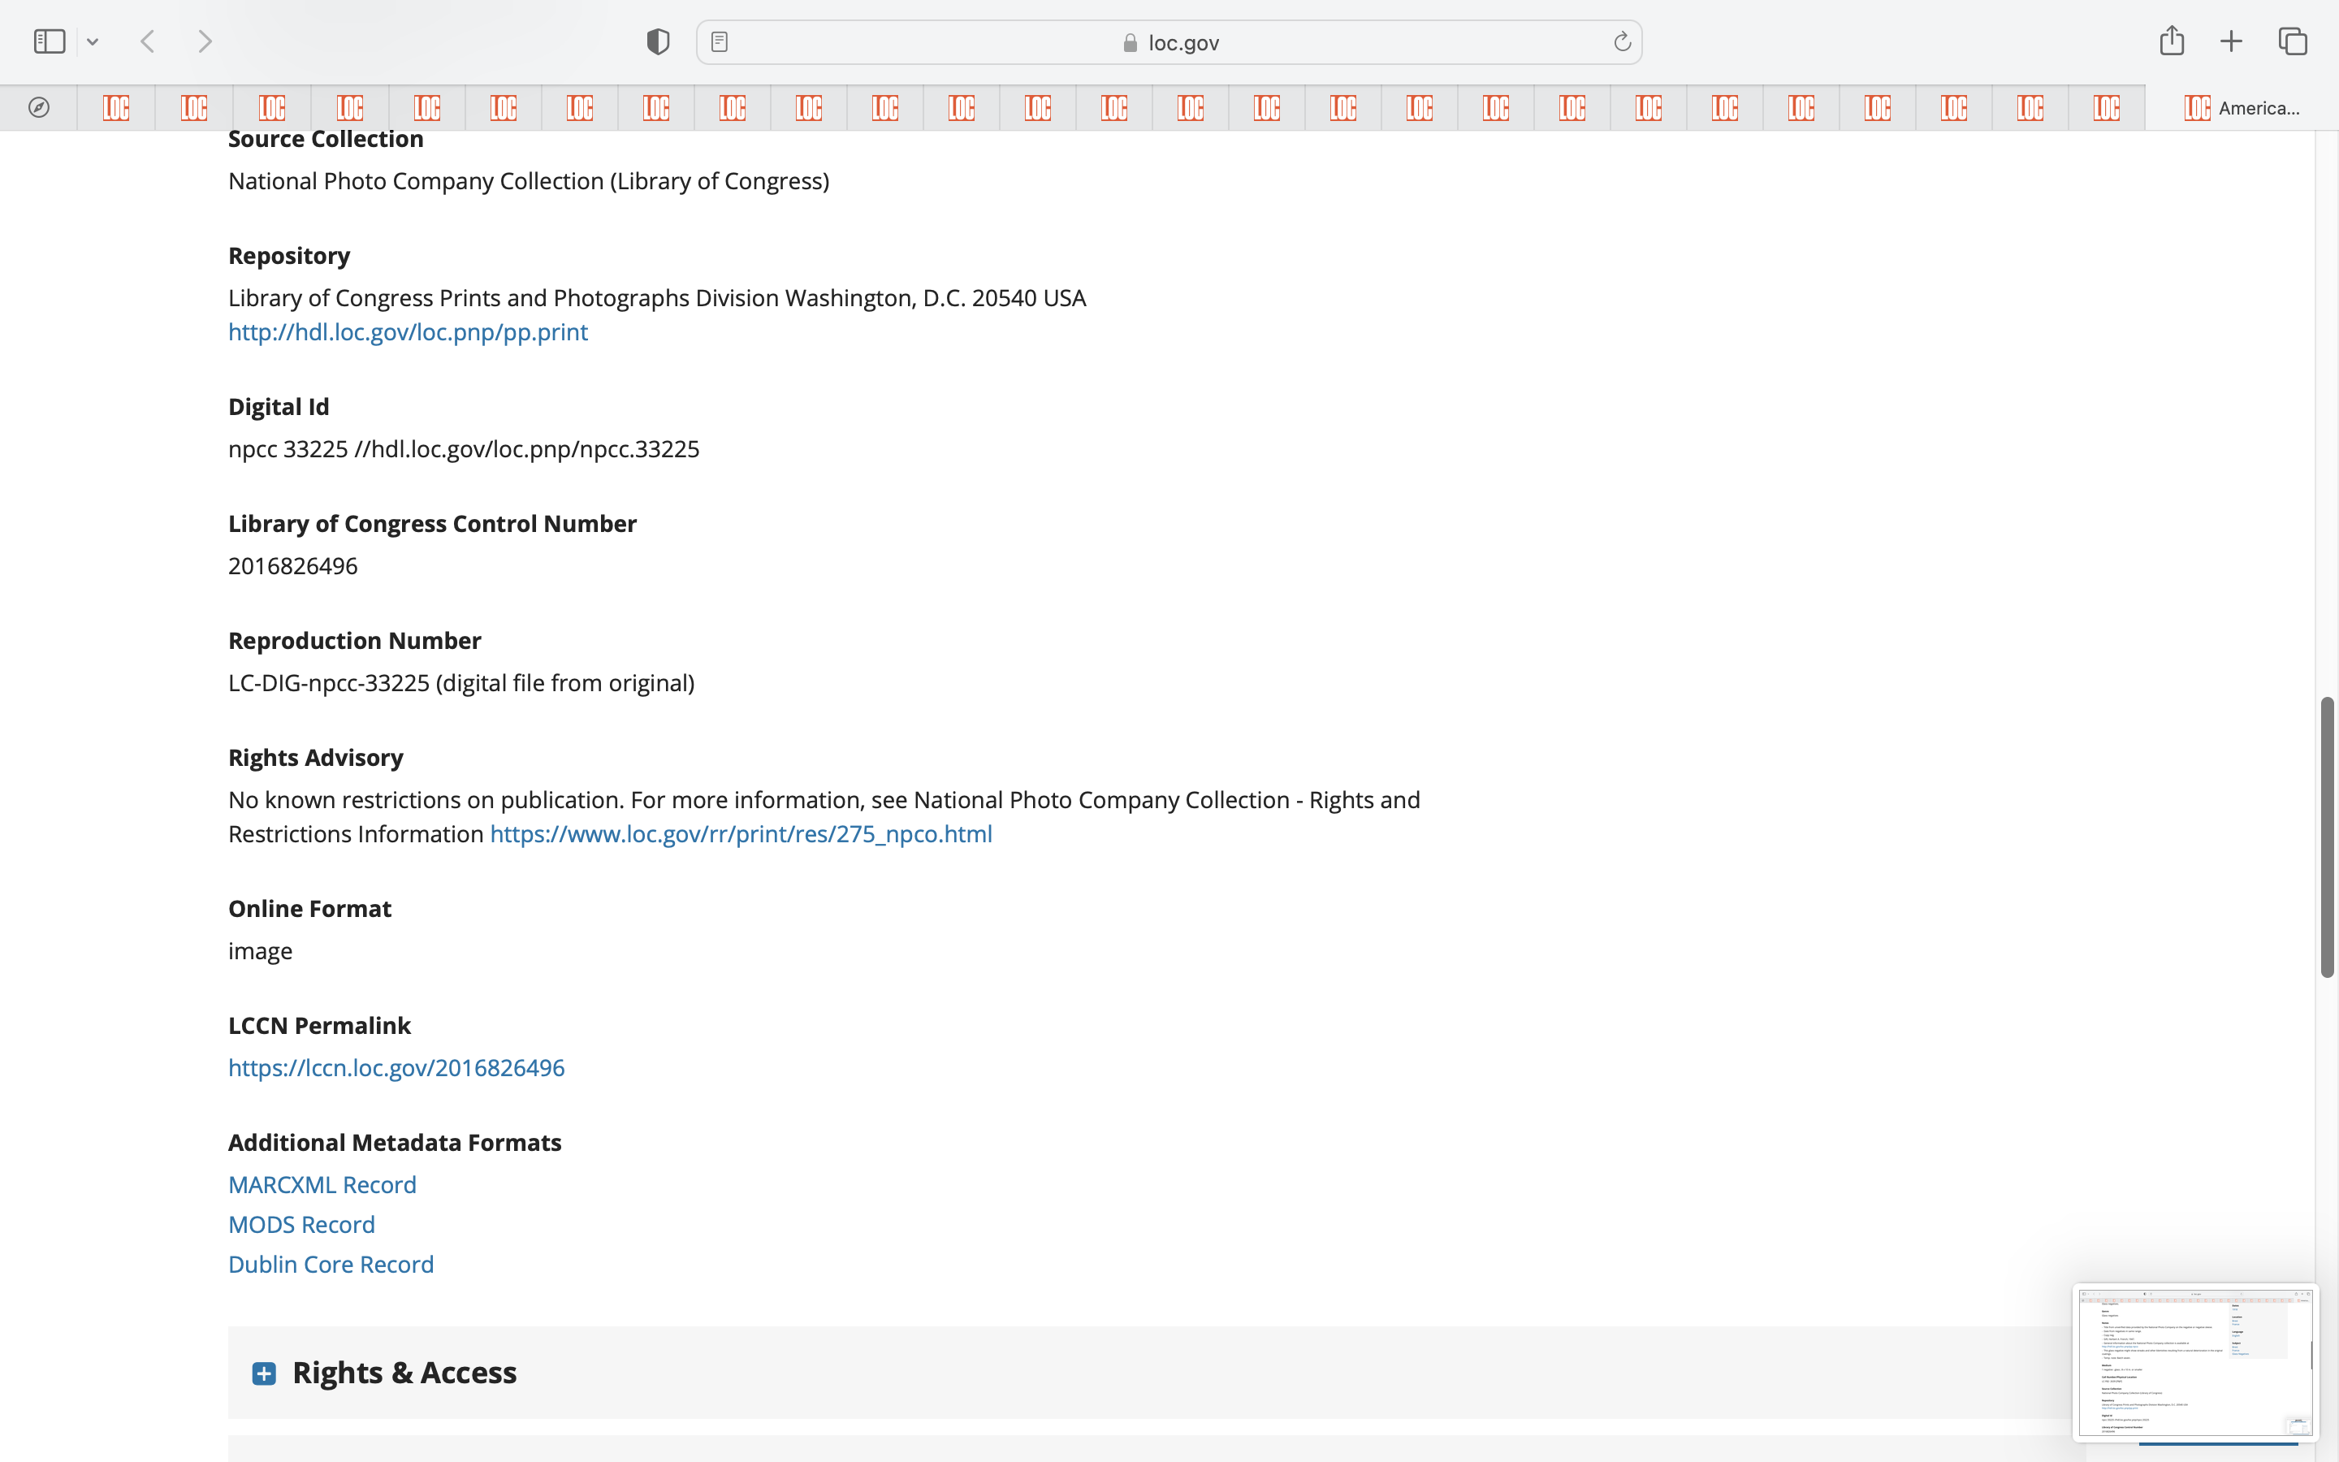Toggle the Safari sidebar button
This screenshot has width=2339, height=1462.
(49, 41)
